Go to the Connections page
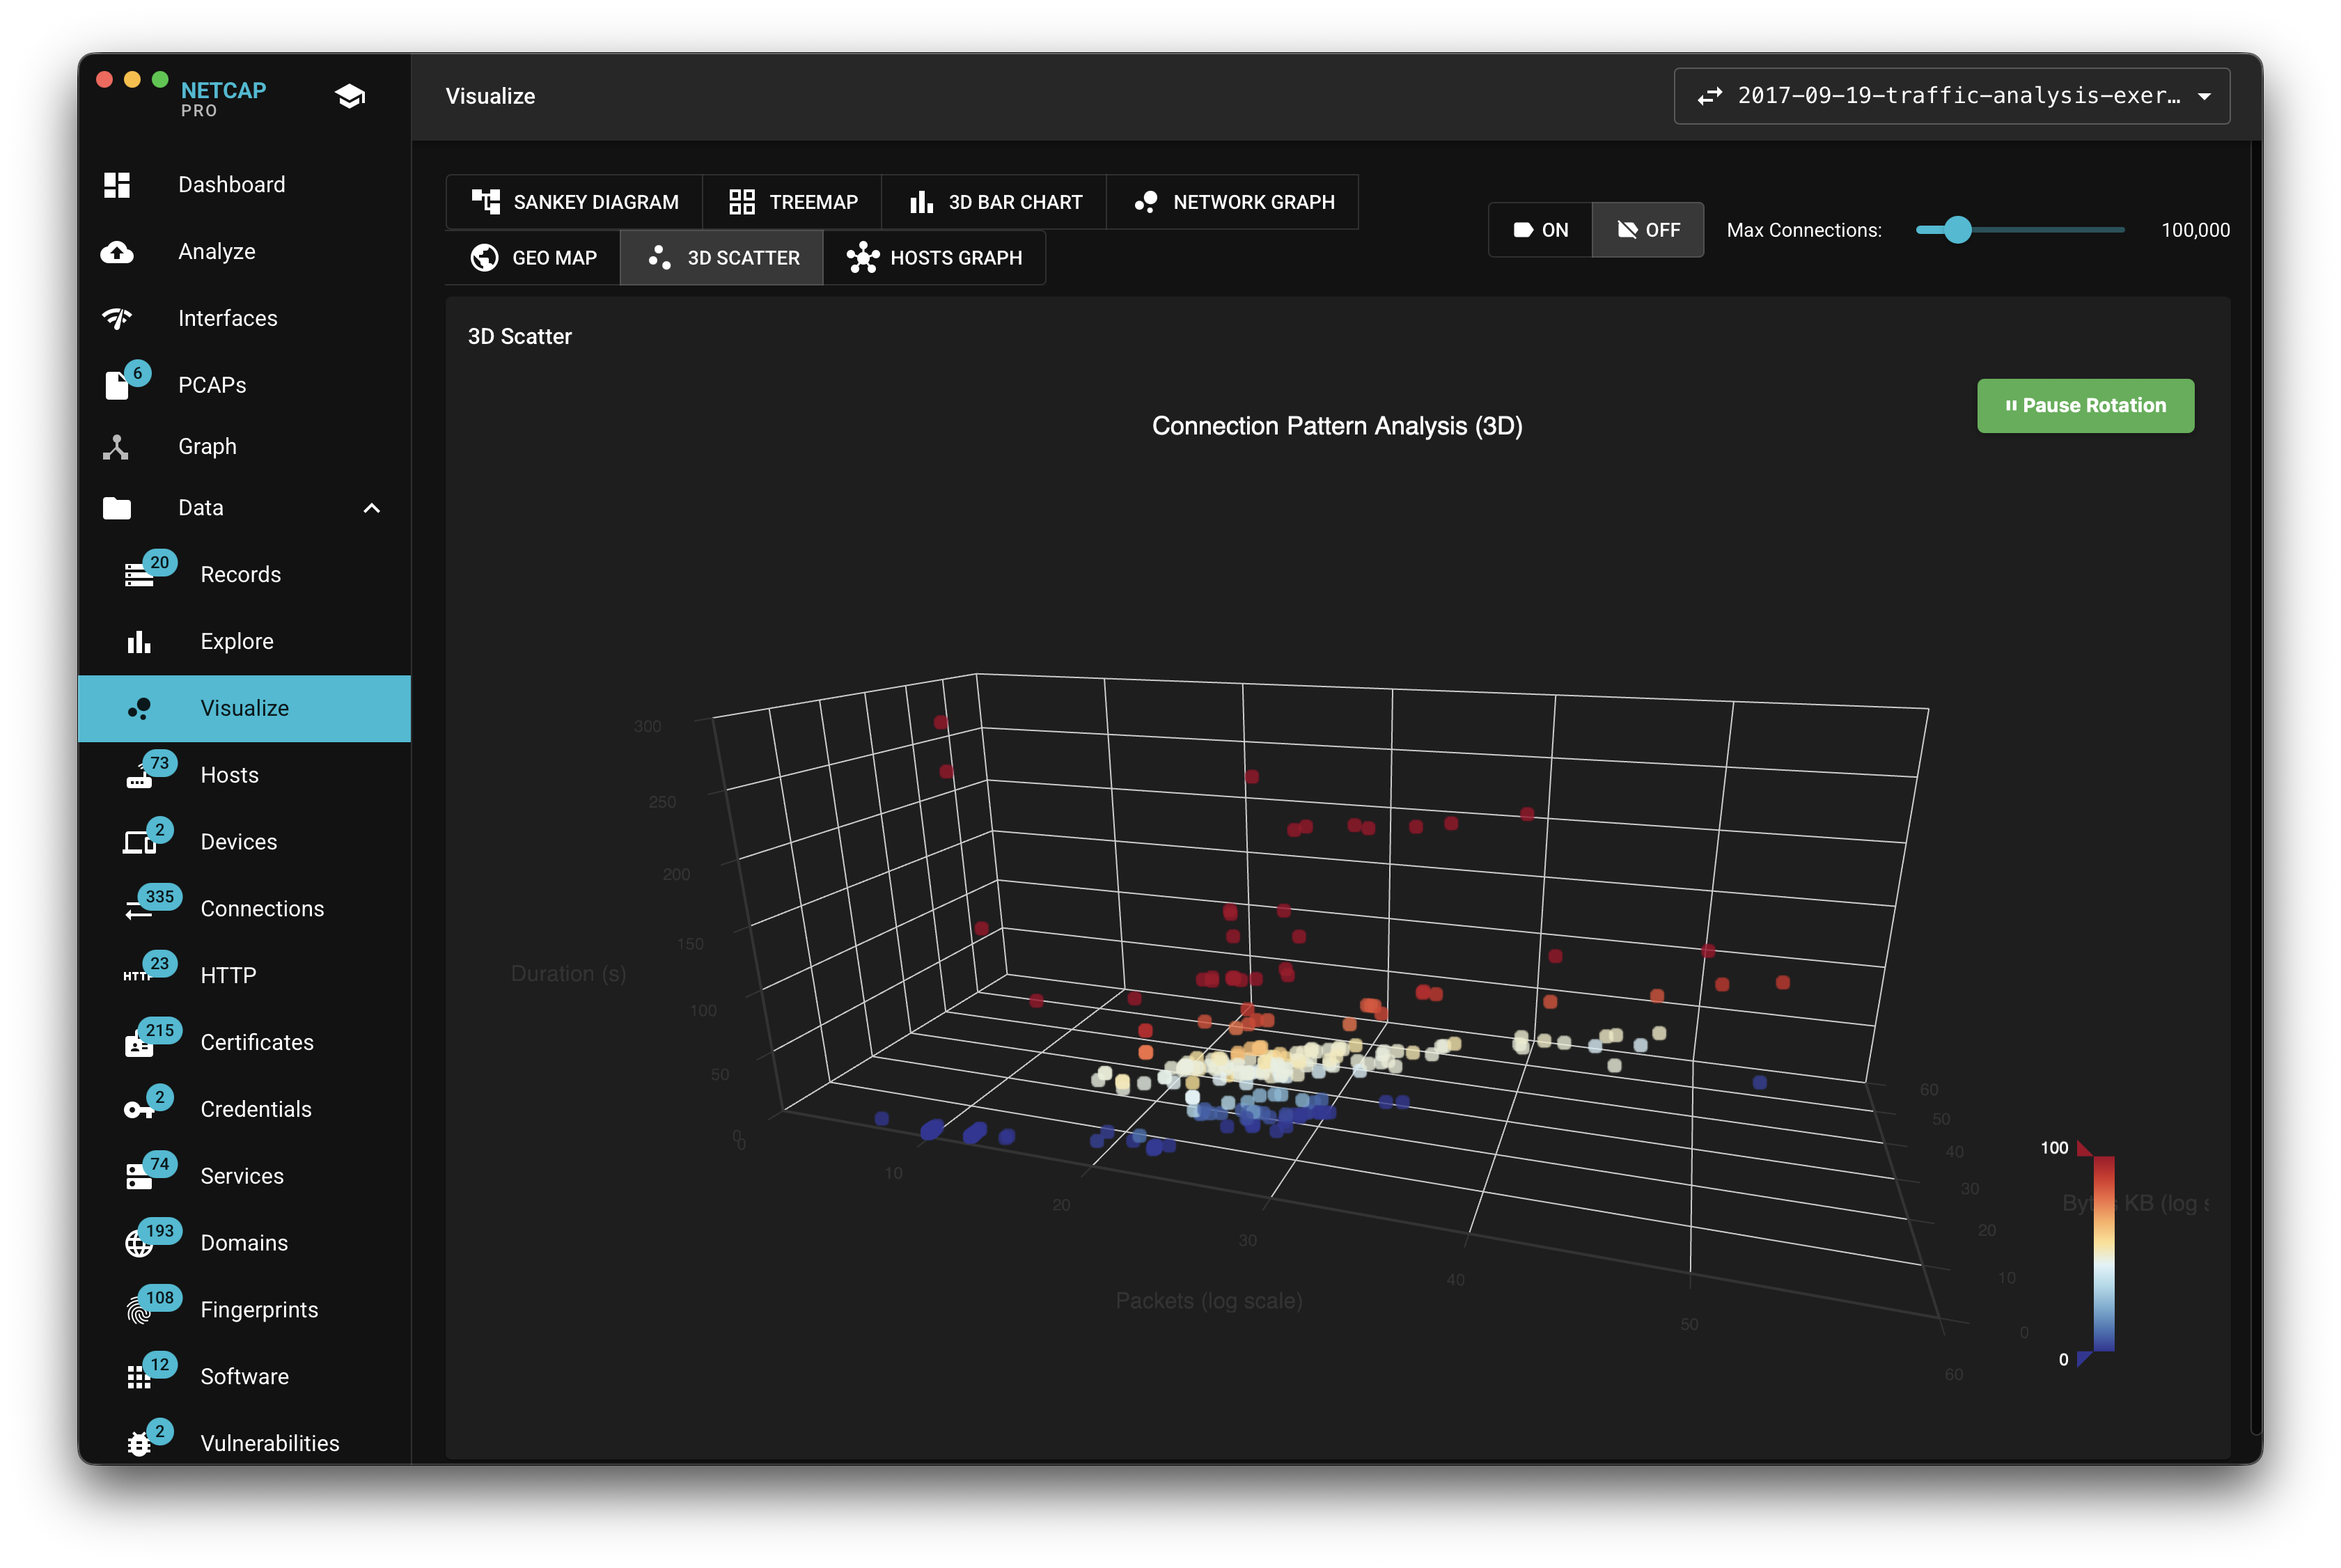Screen dimensions: 2341x1568 (x=245, y=909)
